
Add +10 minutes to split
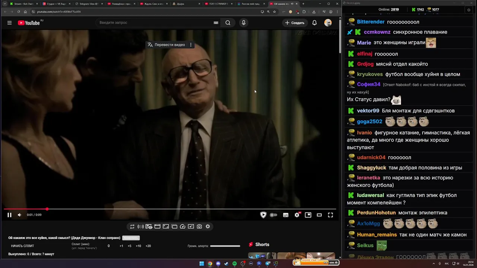138,246
